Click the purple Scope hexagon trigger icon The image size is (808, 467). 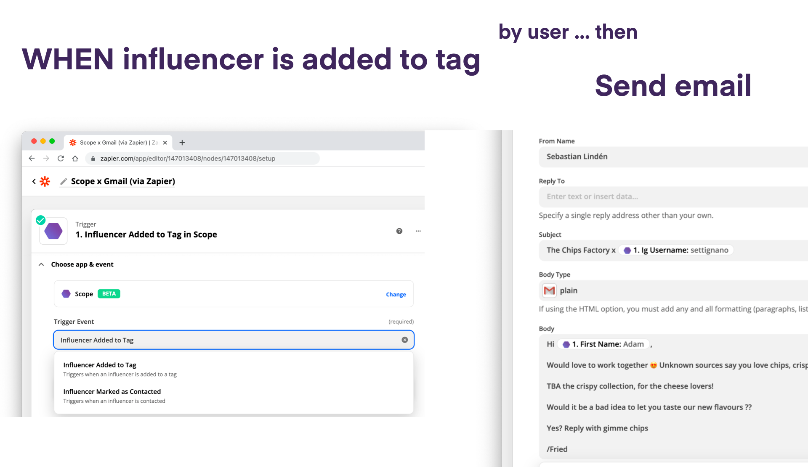tap(53, 231)
